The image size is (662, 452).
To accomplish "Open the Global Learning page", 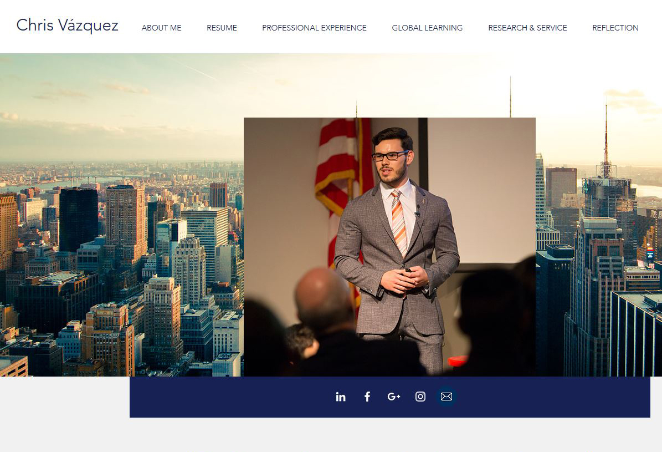I will (427, 28).
